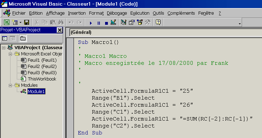Select Feuil2 (Feuil2) sheet item

42,66
